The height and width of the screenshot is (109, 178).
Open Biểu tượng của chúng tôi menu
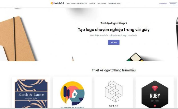[x=77, y=4]
